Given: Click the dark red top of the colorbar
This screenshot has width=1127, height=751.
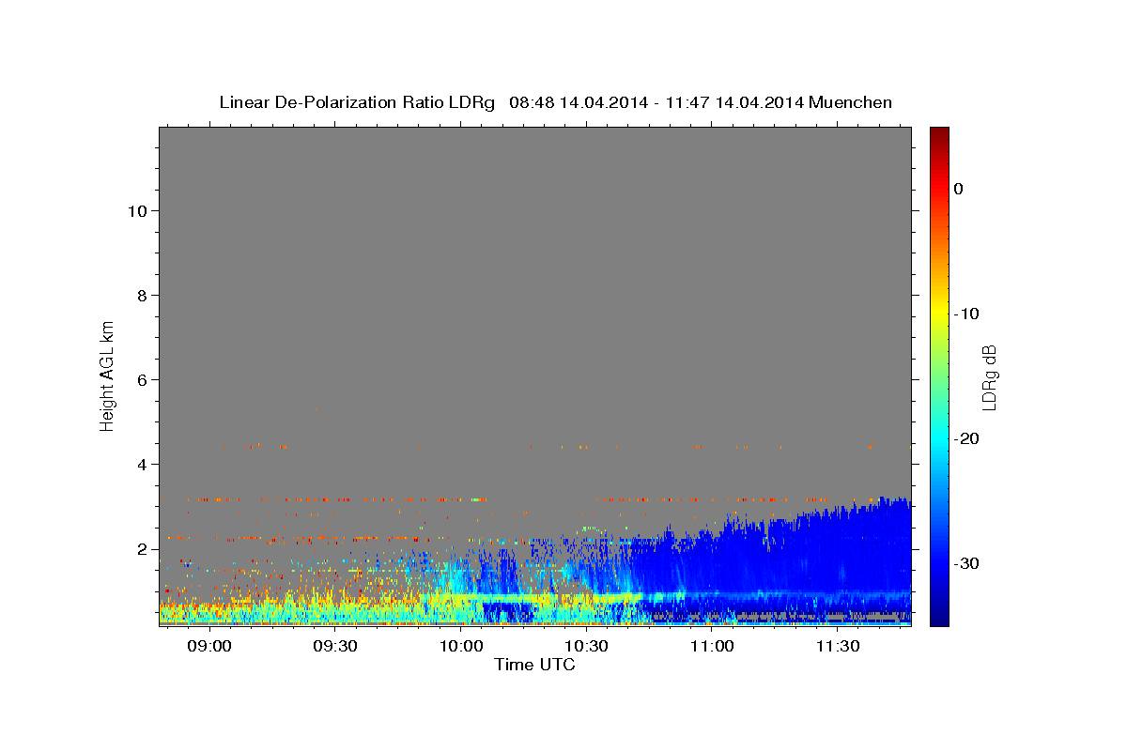Looking at the screenshot, I should [939, 133].
